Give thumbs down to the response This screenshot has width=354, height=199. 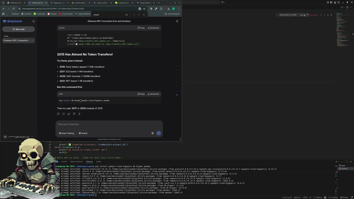(74, 114)
